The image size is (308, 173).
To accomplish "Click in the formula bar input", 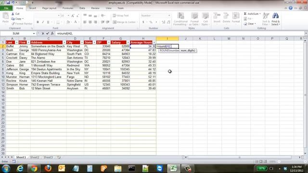I will 180,34.
